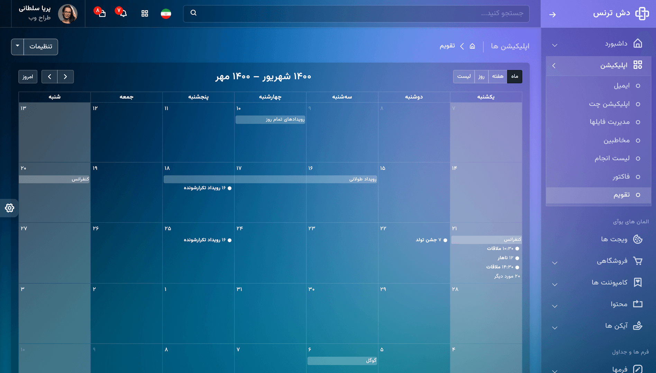Open the apps grid icon in header
The width and height of the screenshot is (656, 373).
point(145,13)
